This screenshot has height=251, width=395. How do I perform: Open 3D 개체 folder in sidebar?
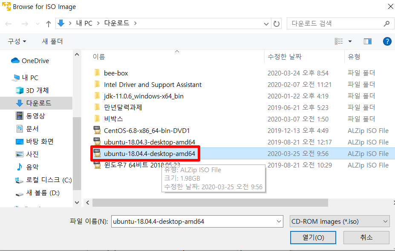point(32,90)
